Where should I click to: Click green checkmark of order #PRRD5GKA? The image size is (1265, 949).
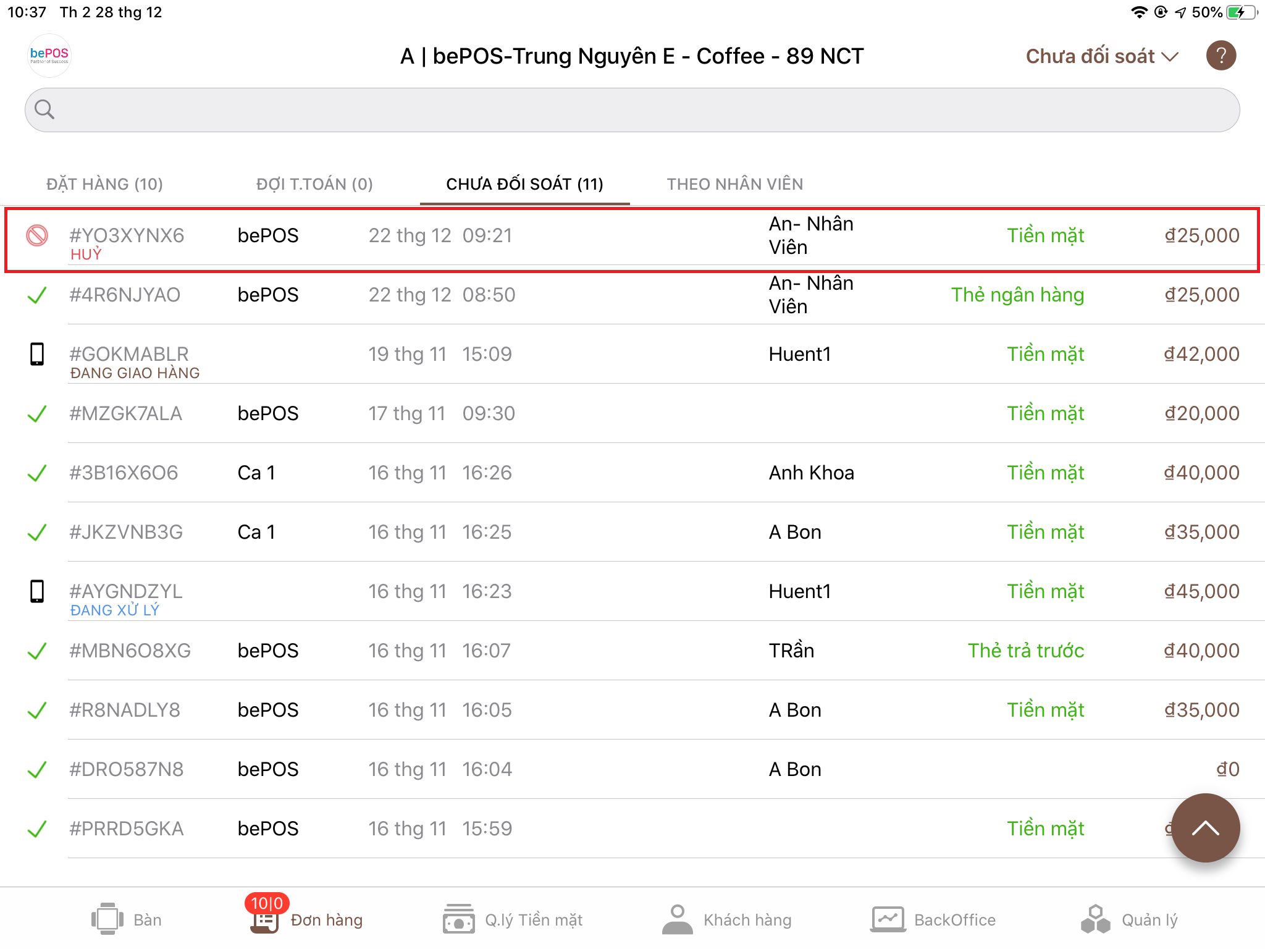(x=37, y=829)
